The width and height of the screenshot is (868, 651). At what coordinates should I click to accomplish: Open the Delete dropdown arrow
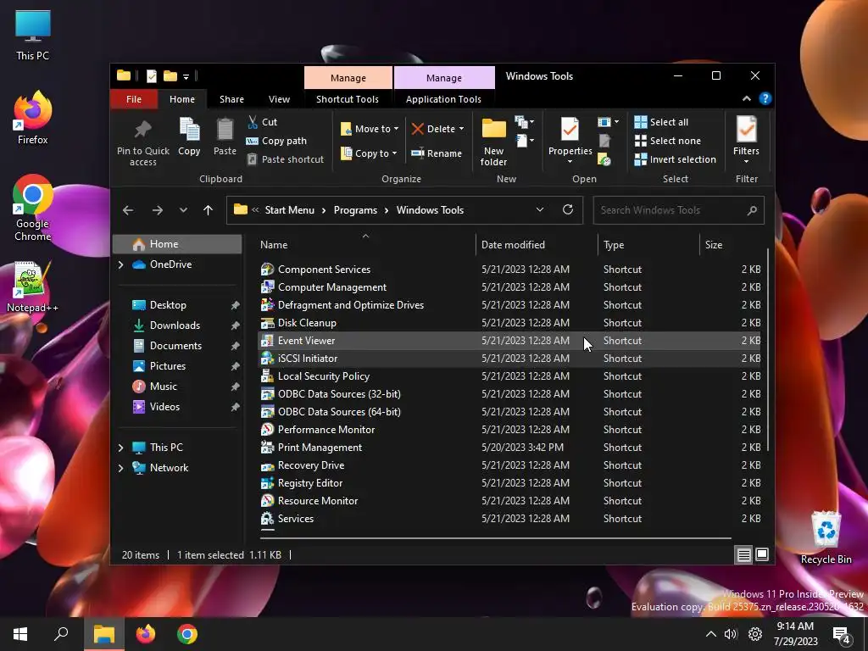coord(461,129)
